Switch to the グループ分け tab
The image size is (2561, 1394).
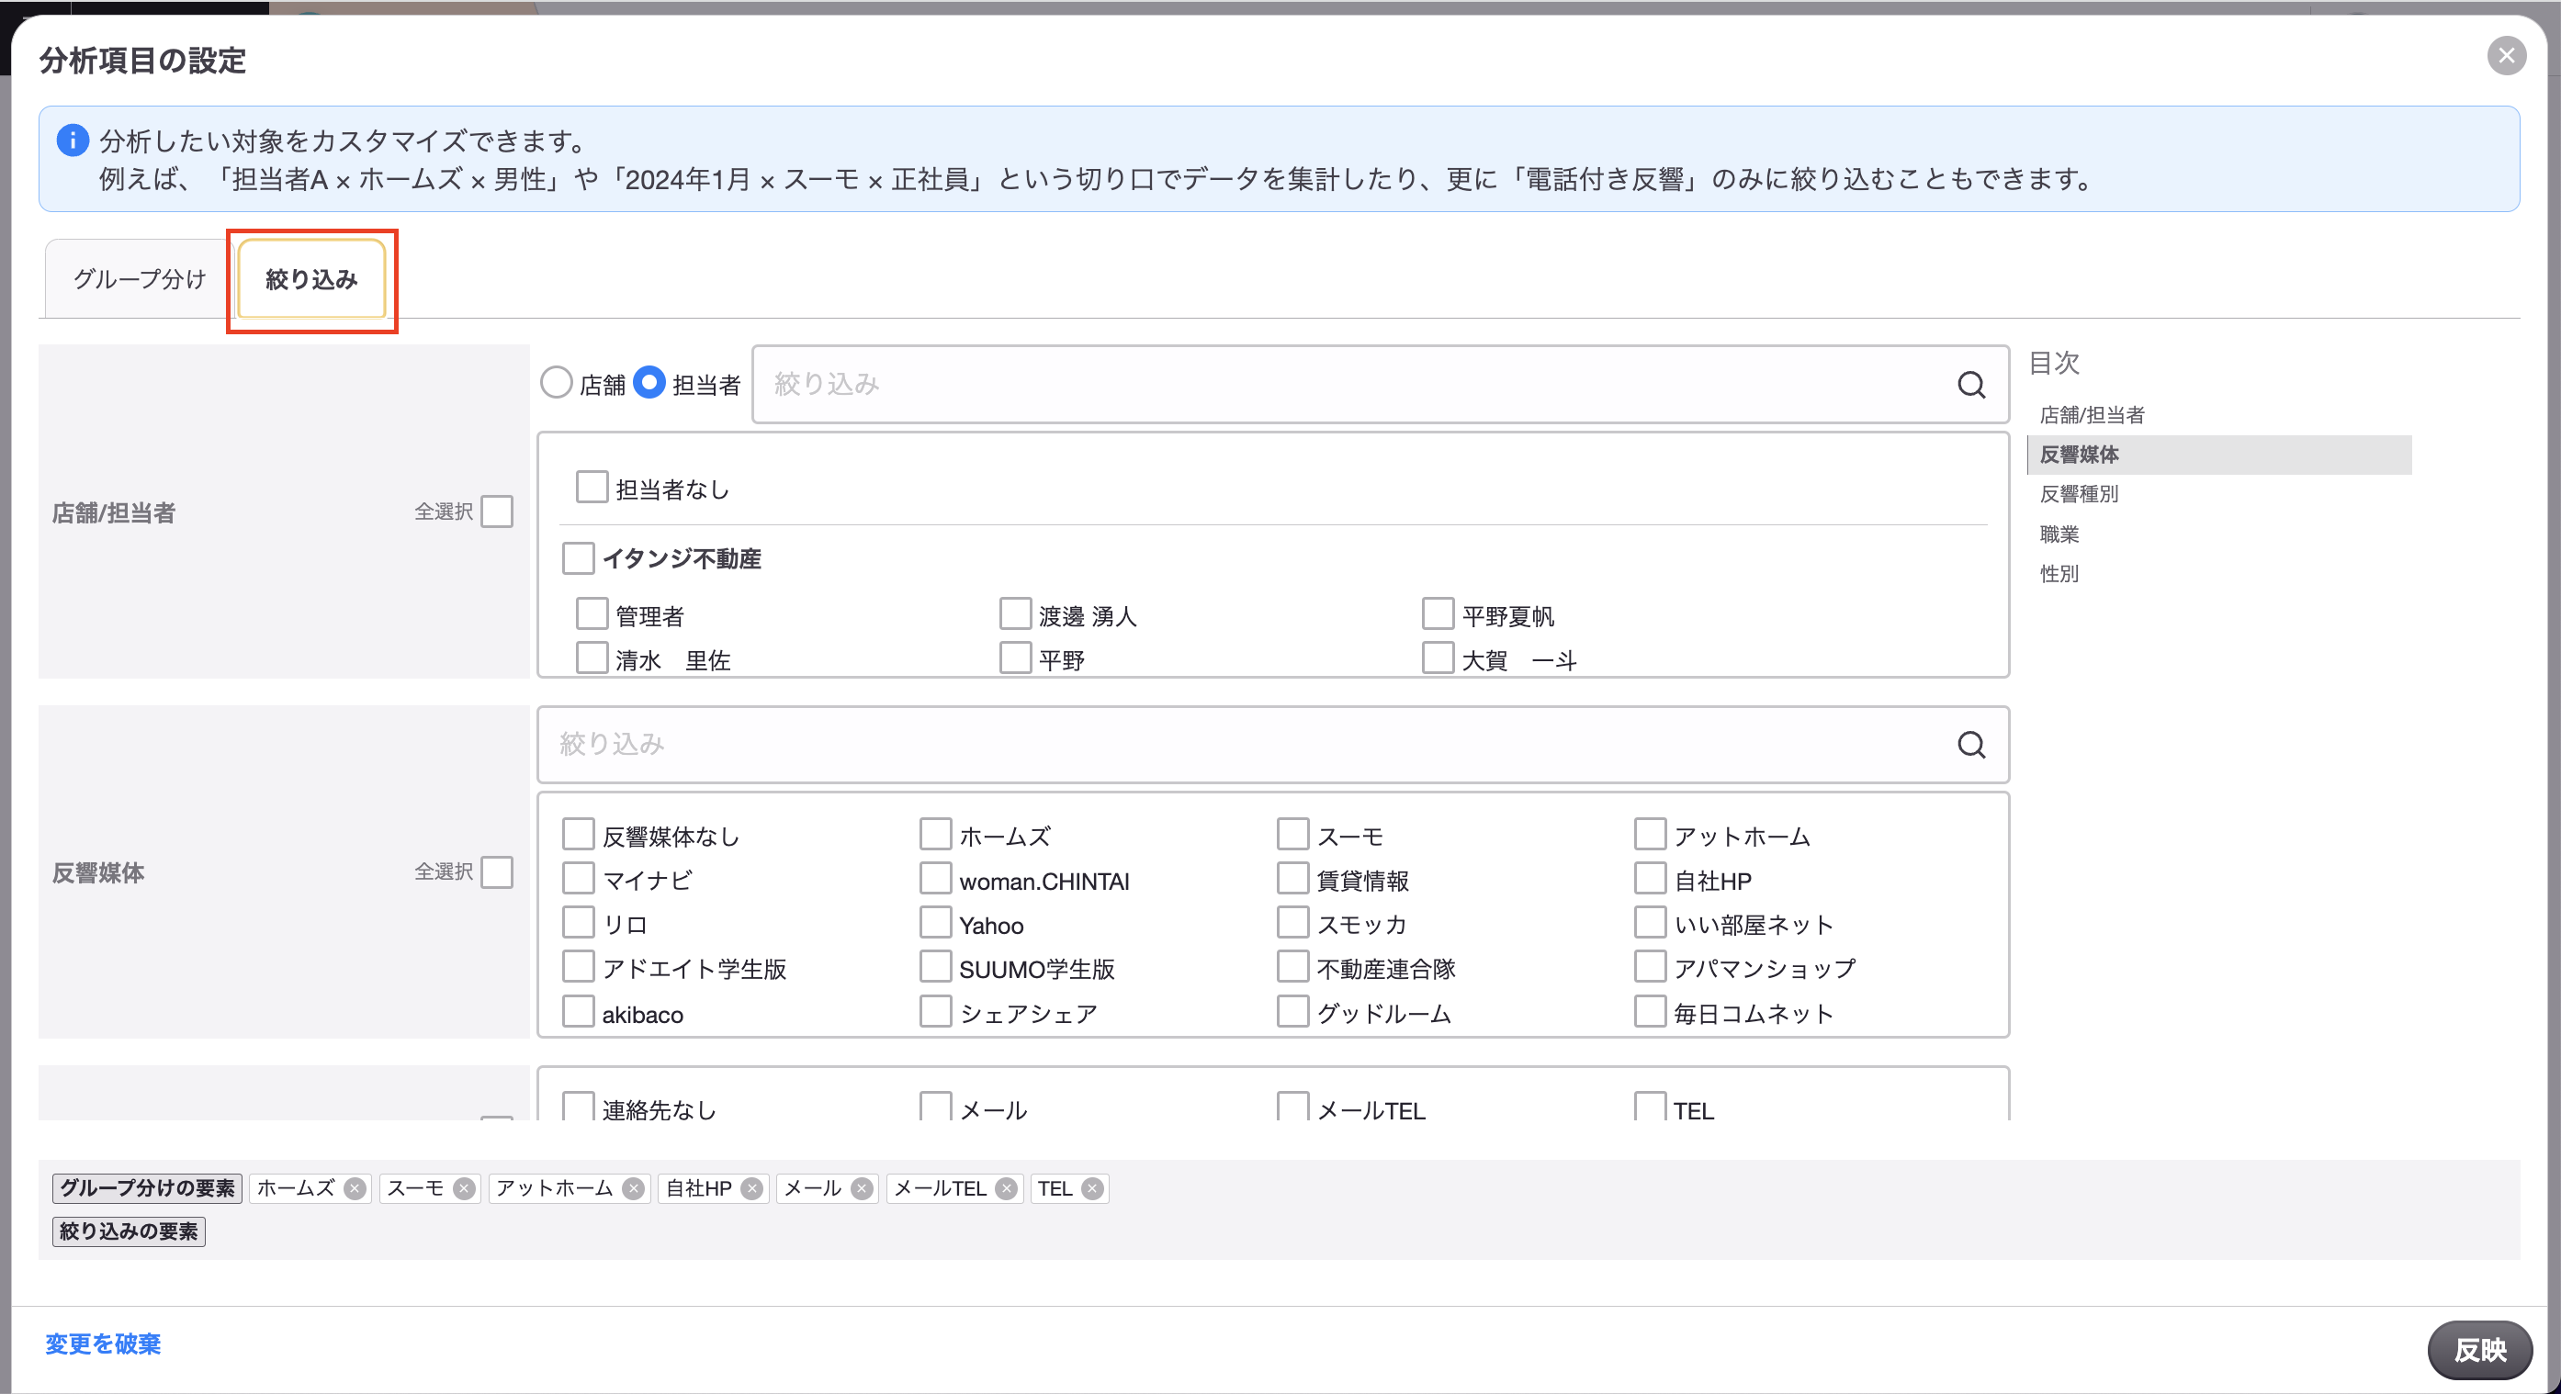140,279
